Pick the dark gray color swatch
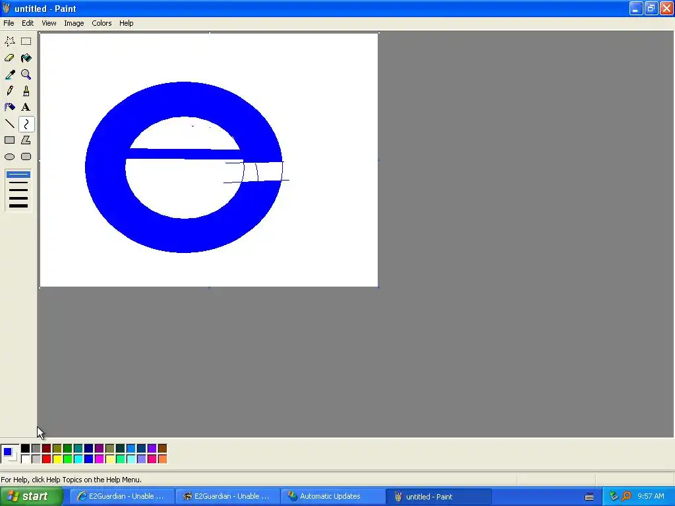The image size is (675, 506). (x=36, y=449)
